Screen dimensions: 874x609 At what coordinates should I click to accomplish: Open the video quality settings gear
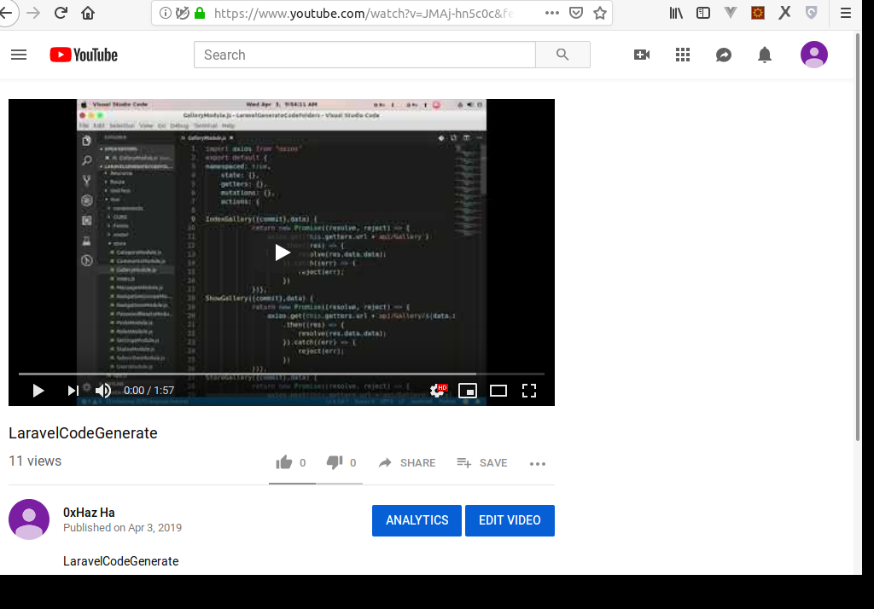click(438, 390)
